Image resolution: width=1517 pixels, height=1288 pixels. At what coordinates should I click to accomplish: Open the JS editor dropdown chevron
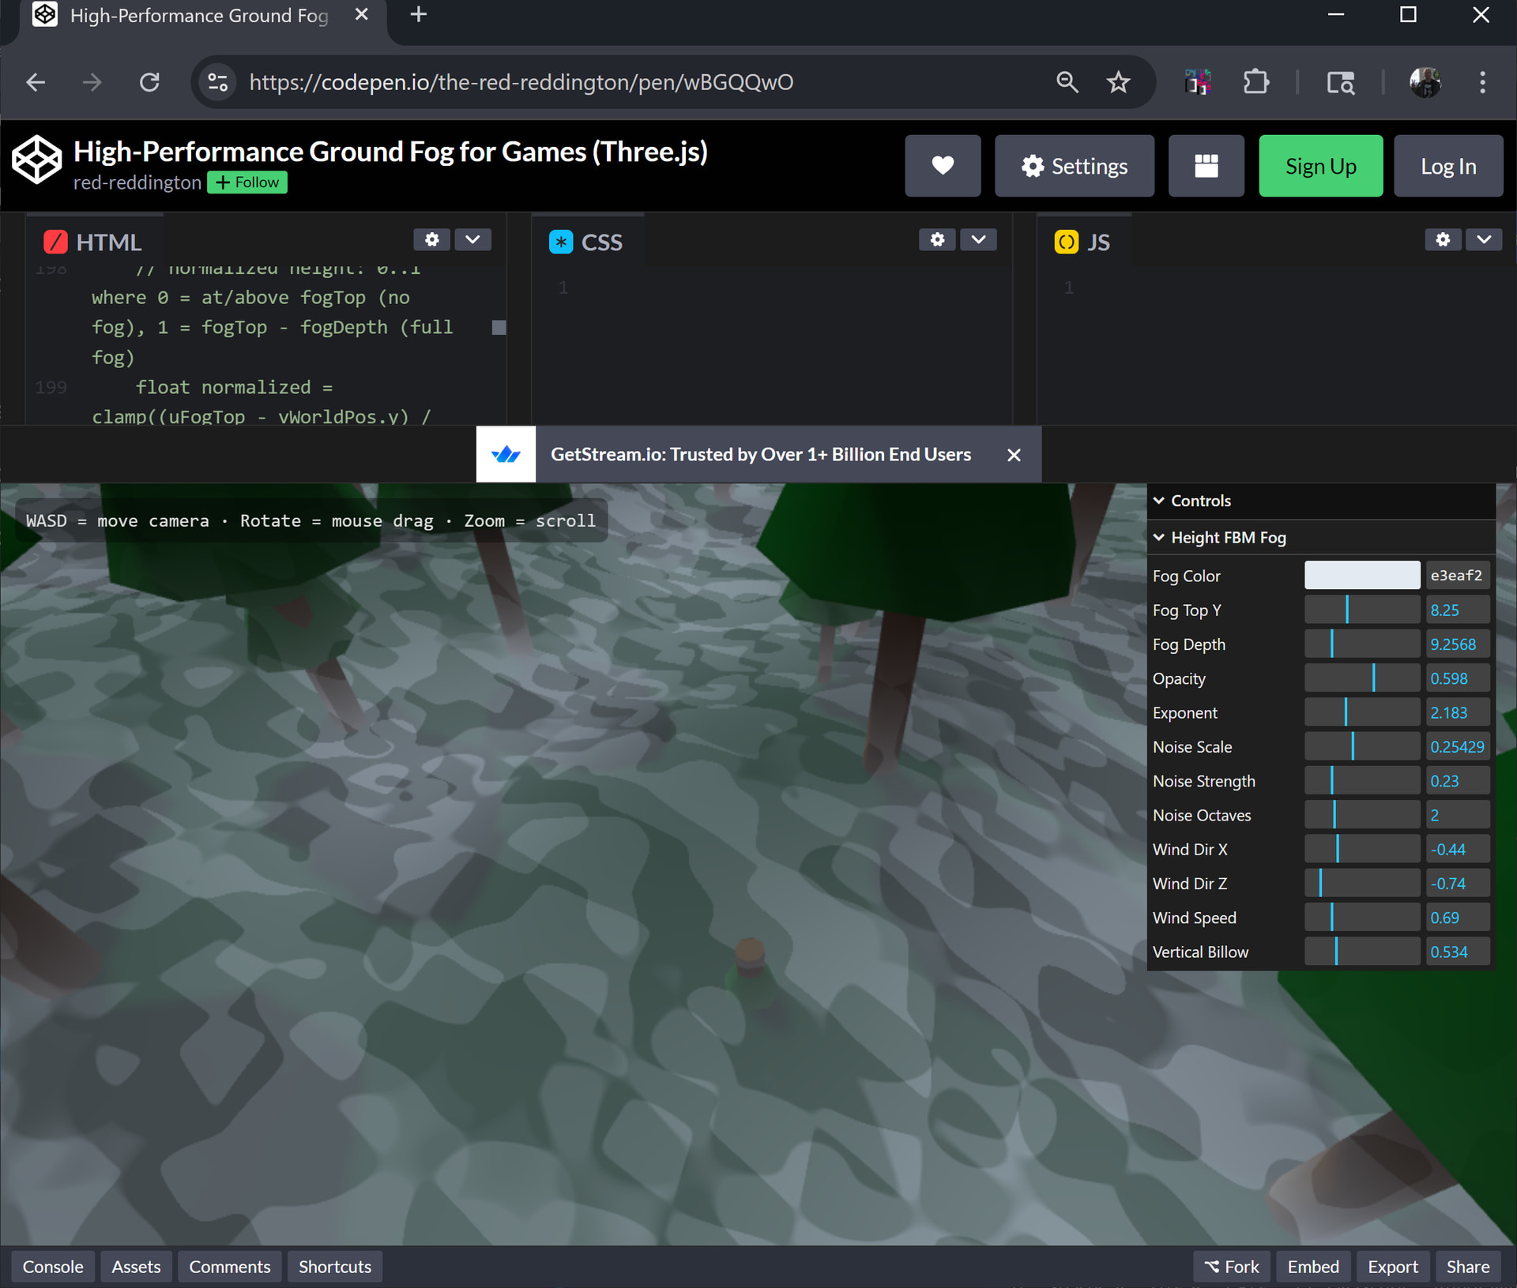click(x=1484, y=239)
